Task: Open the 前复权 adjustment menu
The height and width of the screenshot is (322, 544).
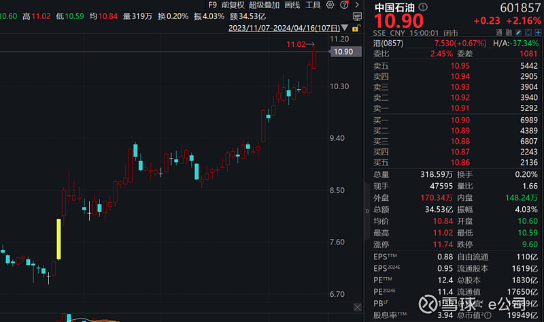Action: pos(233,5)
